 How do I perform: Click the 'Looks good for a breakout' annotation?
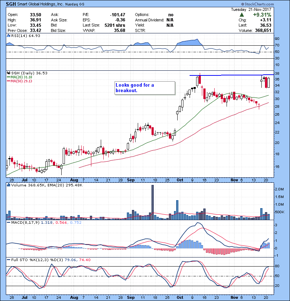pos(145,88)
